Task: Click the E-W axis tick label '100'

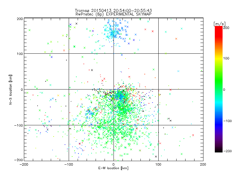Action: coord(158,164)
